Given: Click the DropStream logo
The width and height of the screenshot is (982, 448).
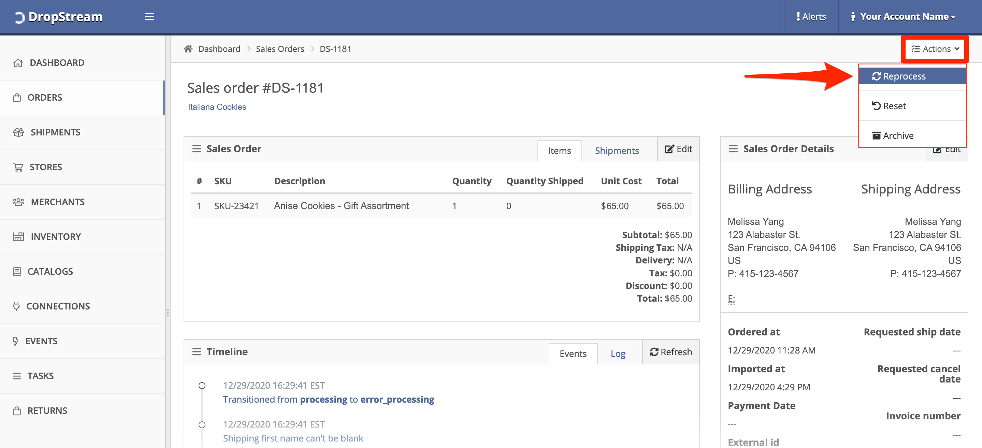Looking at the screenshot, I should click(x=58, y=17).
